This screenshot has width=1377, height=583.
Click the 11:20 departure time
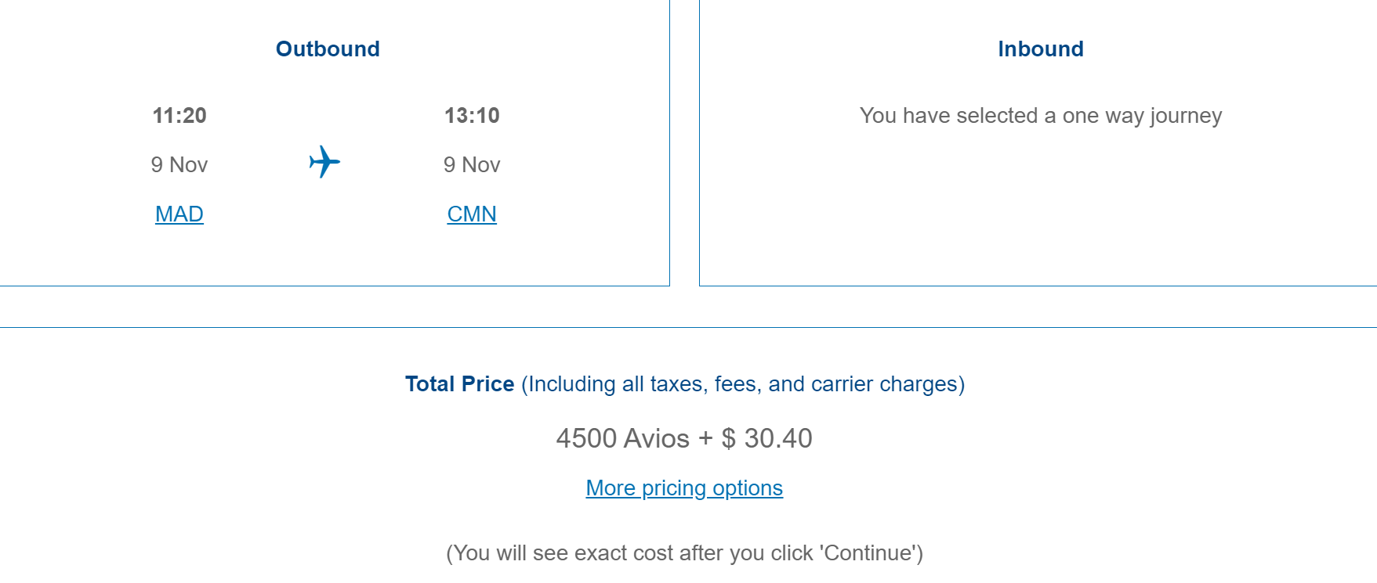179,116
